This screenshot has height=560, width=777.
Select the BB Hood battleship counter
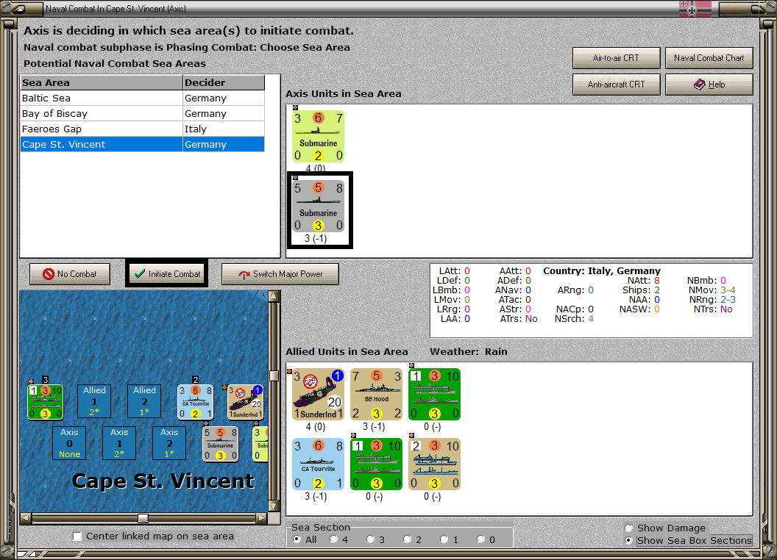pos(376,395)
